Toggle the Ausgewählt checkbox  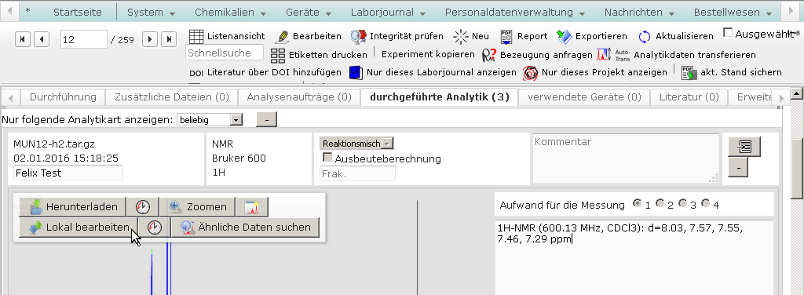pos(728,33)
